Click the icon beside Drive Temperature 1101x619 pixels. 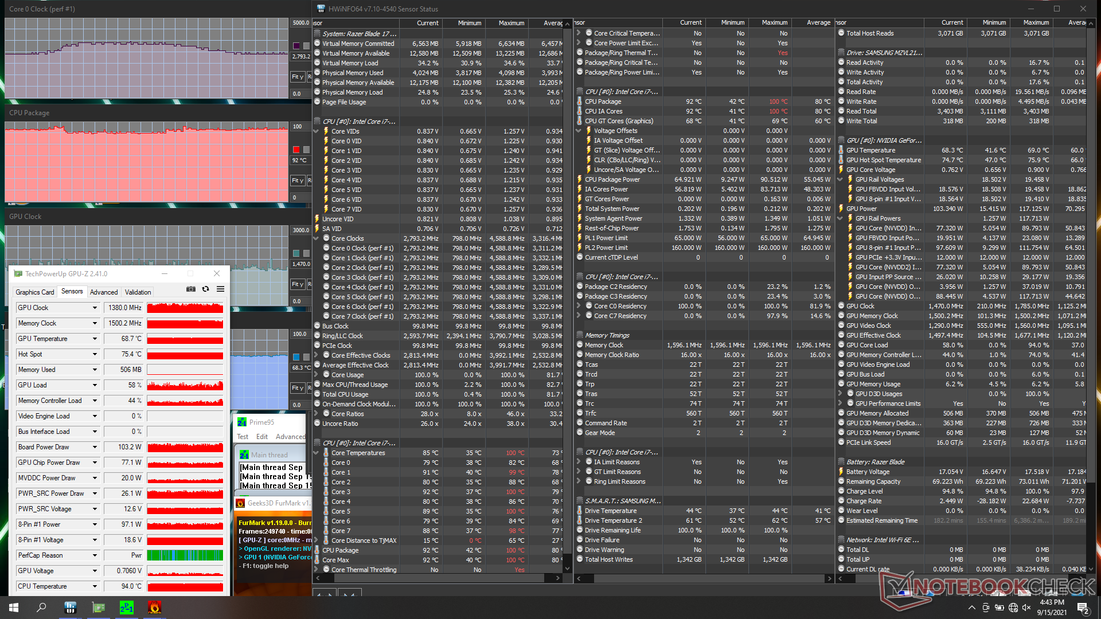[x=580, y=511]
